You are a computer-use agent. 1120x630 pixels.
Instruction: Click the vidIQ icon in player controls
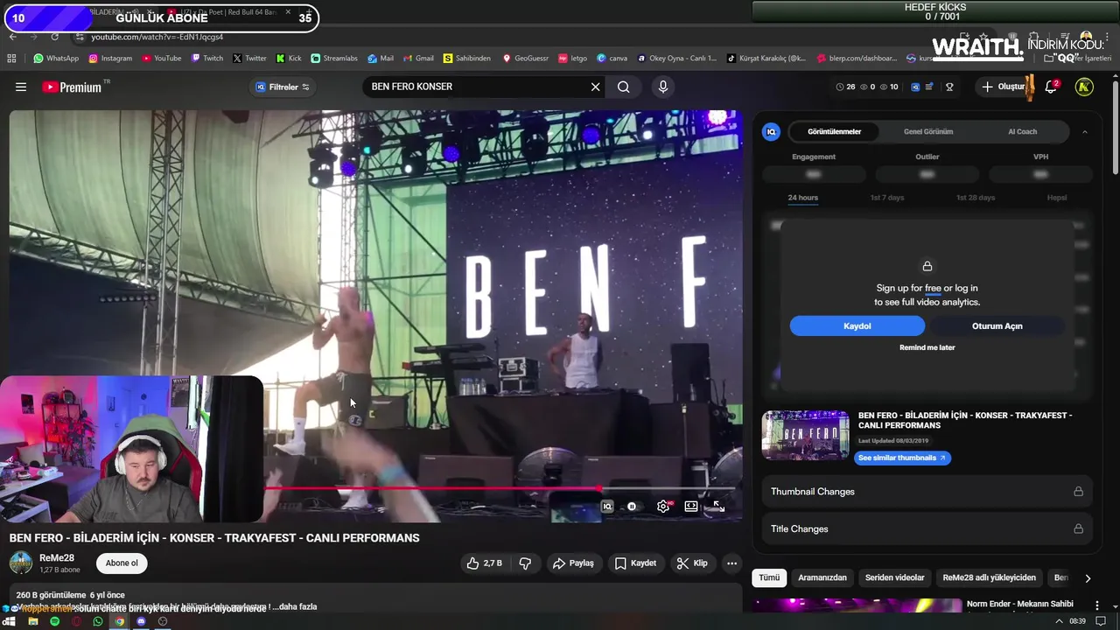(x=607, y=507)
